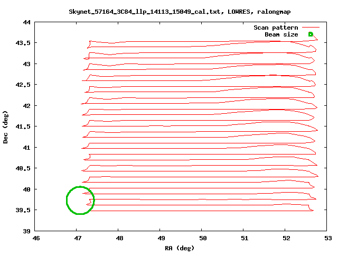
Task: Click the y-axis tick label 39.5
Action: tap(23, 210)
